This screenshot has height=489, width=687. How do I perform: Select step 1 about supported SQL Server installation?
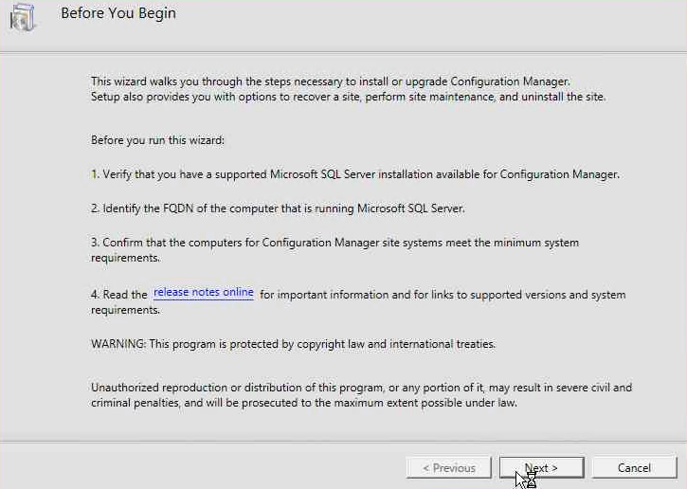click(x=355, y=174)
